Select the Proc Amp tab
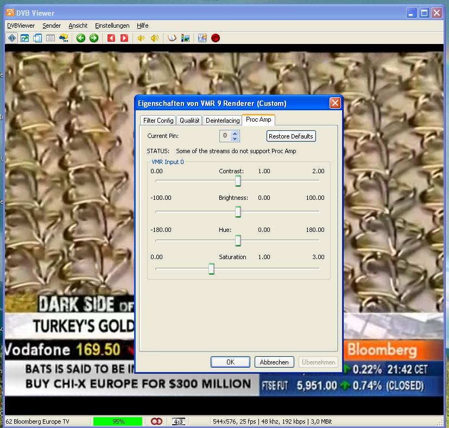 coord(258,119)
